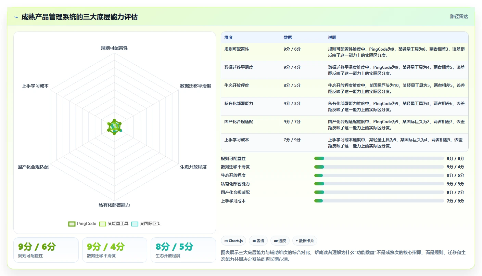Click the lightning icon beside the page title
The width and height of the screenshot is (482, 276).
[16, 17]
